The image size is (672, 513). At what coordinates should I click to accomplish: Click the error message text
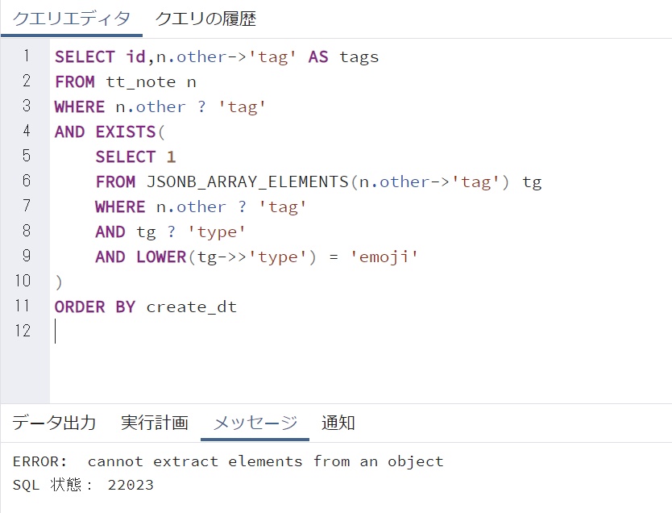coord(228,461)
